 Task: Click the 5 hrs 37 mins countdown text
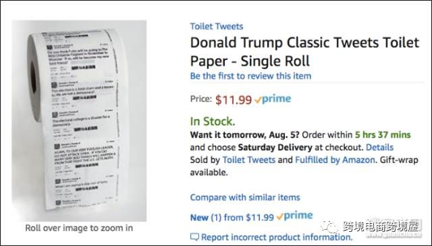coord(383,135)
